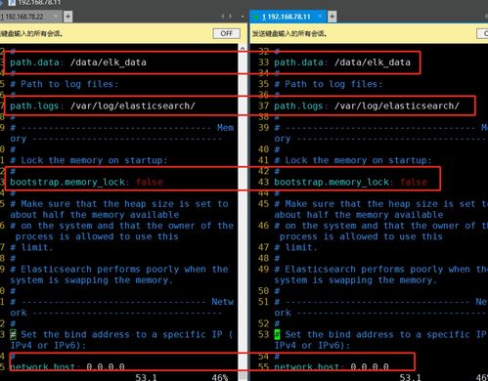Image resolution: width=488 pixels, height=381 pixels.
Task: Click the Xshell title bar app icon
Action: (x=12, y=3)
